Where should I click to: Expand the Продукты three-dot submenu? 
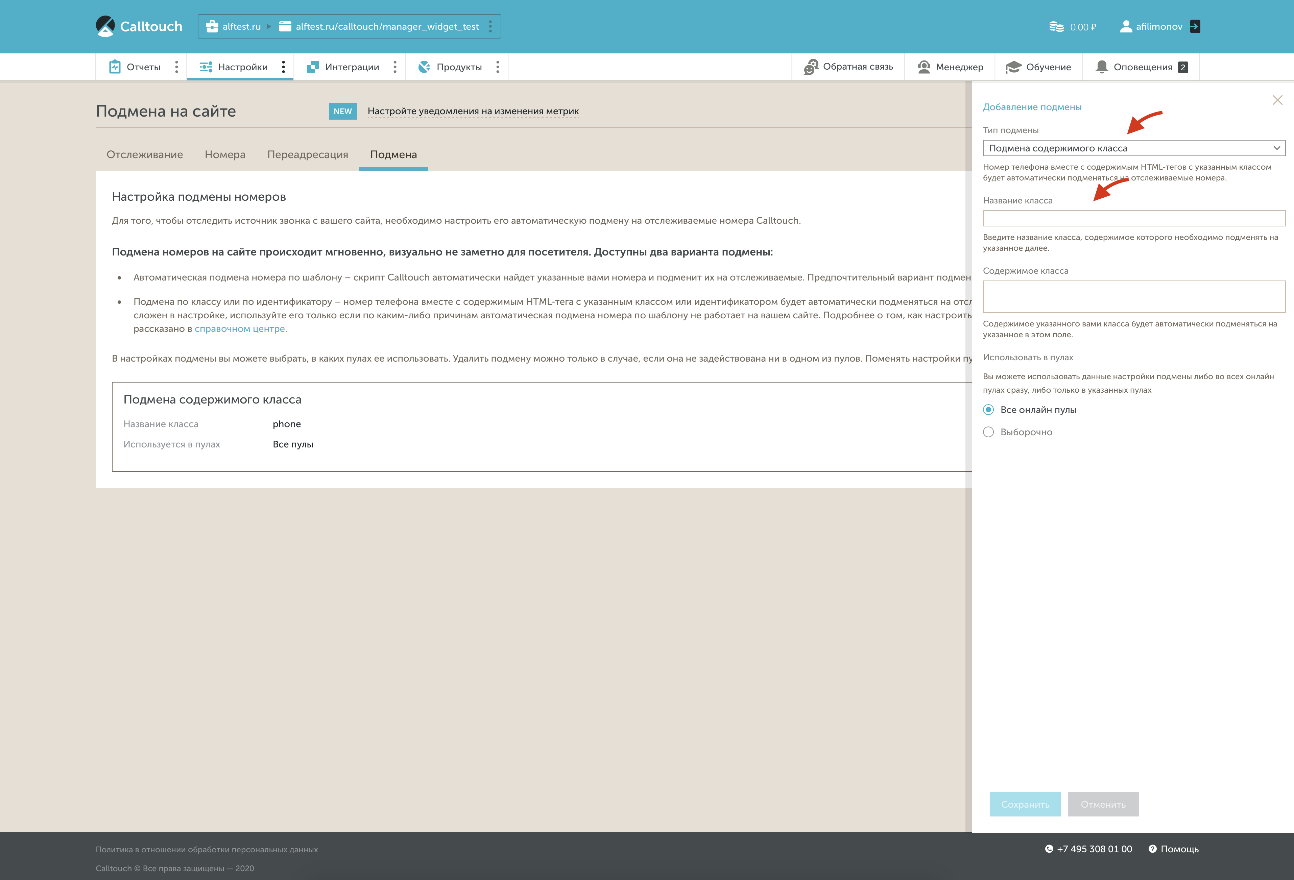point(498,67)
